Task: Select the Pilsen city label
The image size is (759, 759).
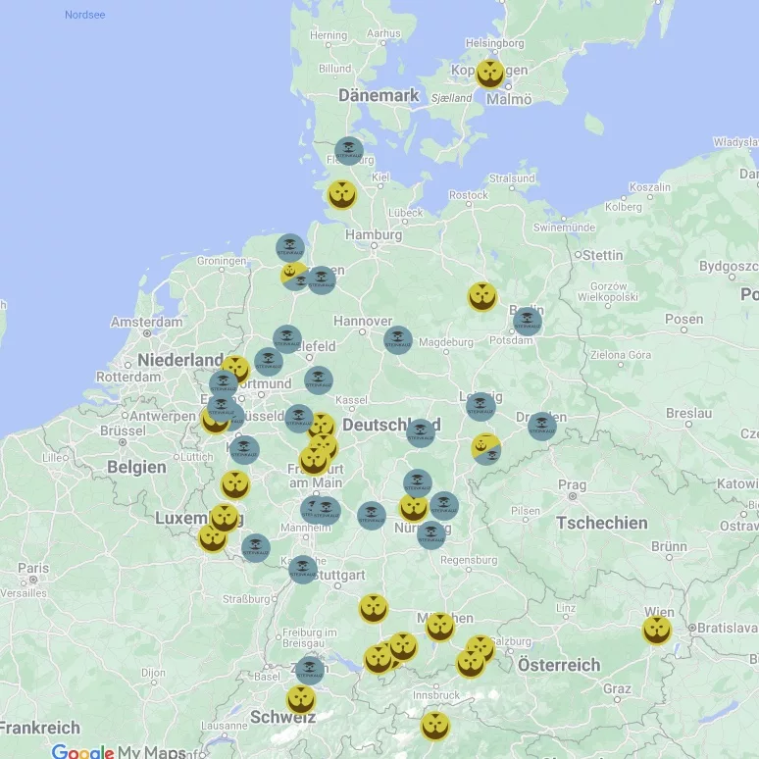Action: click(x=526, y=511)
